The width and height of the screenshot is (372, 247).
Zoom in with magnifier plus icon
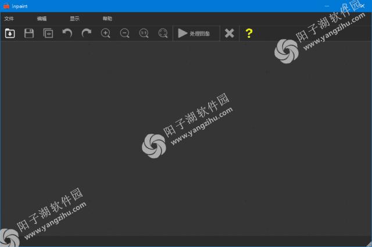pos(106,33)
